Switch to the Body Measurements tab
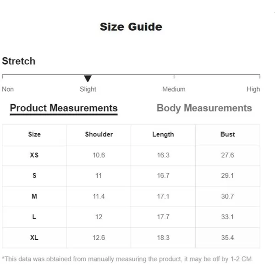Screen dimensions: 275x275 pyautogui.click(x=204, y=108)
